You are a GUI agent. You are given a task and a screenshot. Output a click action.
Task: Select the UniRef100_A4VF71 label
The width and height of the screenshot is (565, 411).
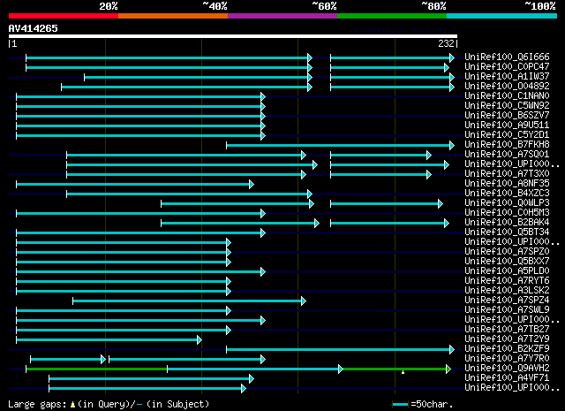507,378
